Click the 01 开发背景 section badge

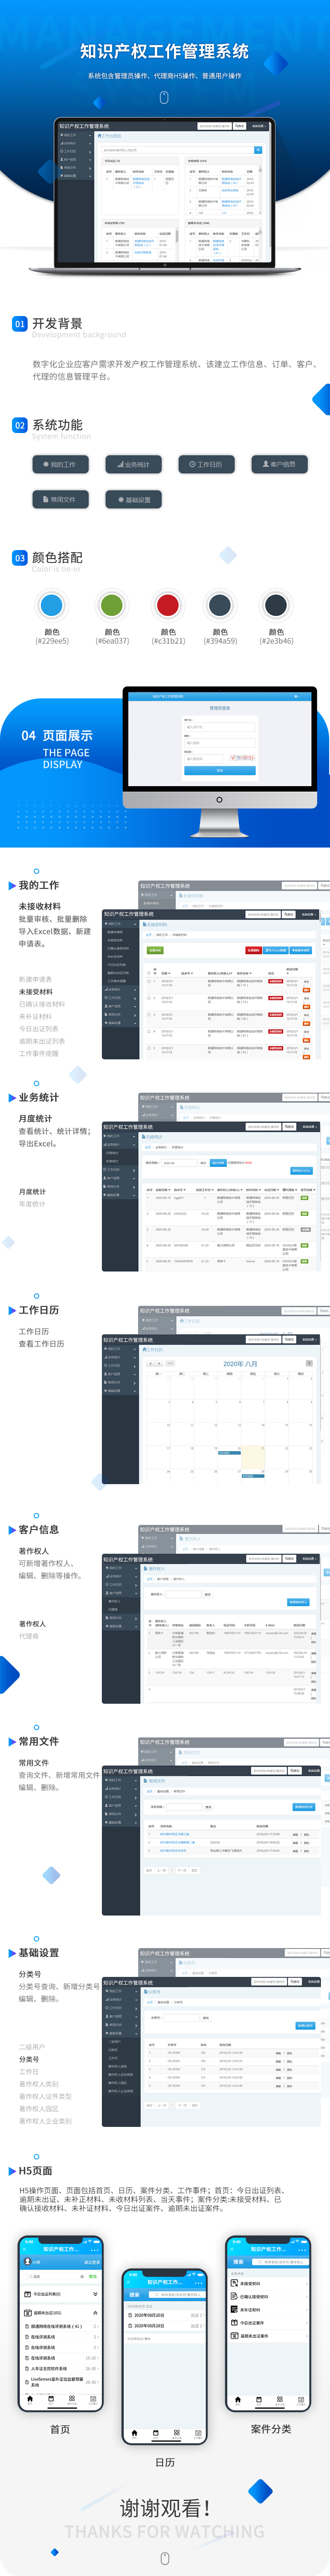tap(19, 324)
